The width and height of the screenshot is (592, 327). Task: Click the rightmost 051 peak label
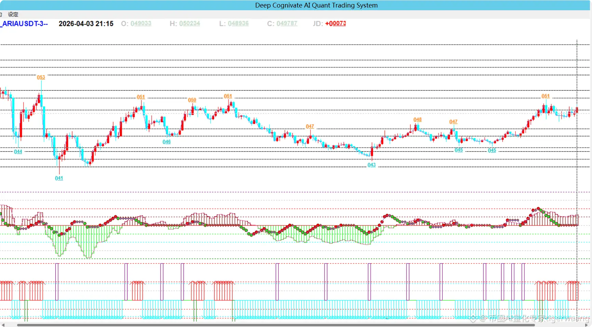click(x=545, y=96)
